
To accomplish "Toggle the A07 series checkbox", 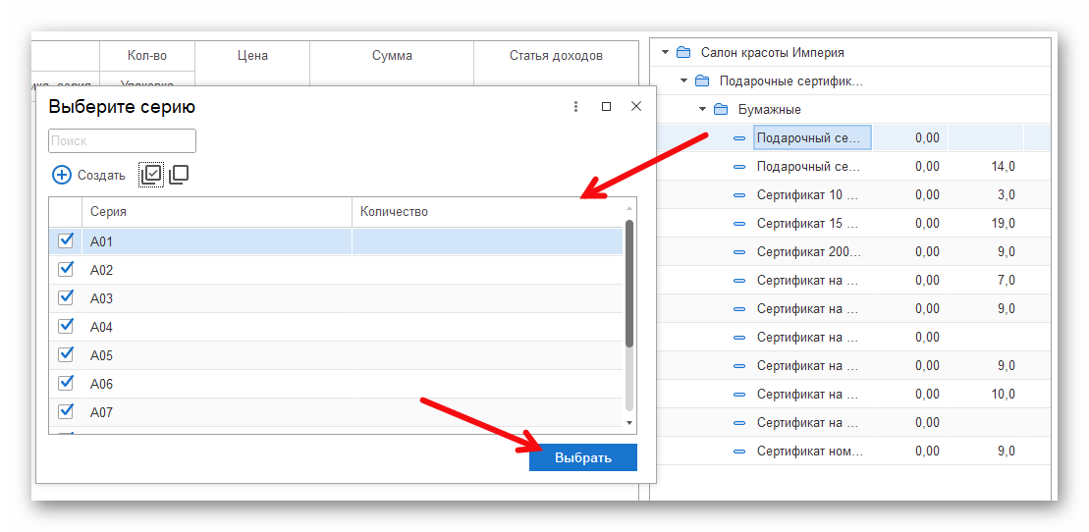I will point(66,412).
